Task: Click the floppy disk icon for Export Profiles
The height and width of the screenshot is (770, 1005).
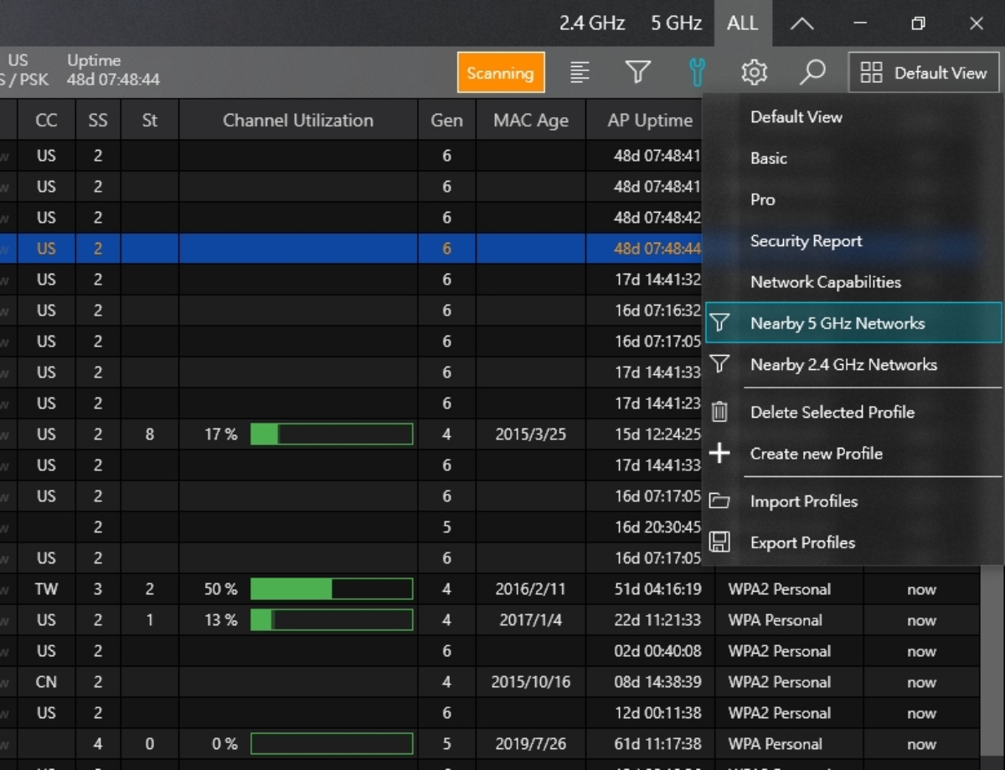Action: tap(719, 542)
